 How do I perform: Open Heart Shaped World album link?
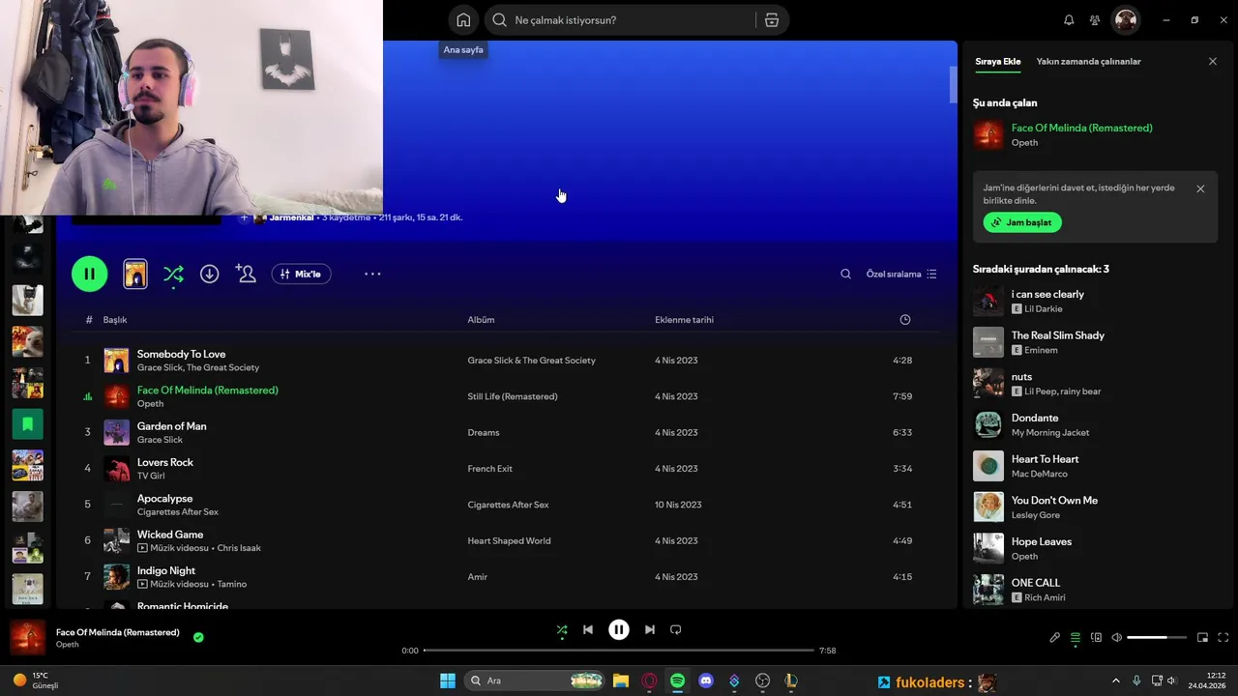(x=509, y=541)
